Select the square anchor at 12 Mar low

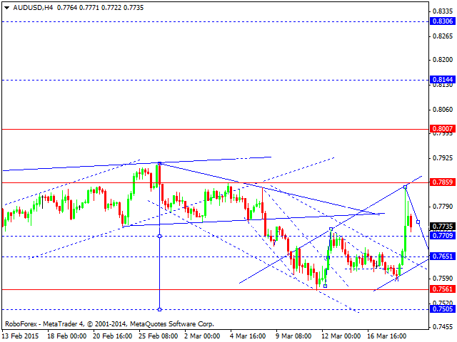coord(325,286)
